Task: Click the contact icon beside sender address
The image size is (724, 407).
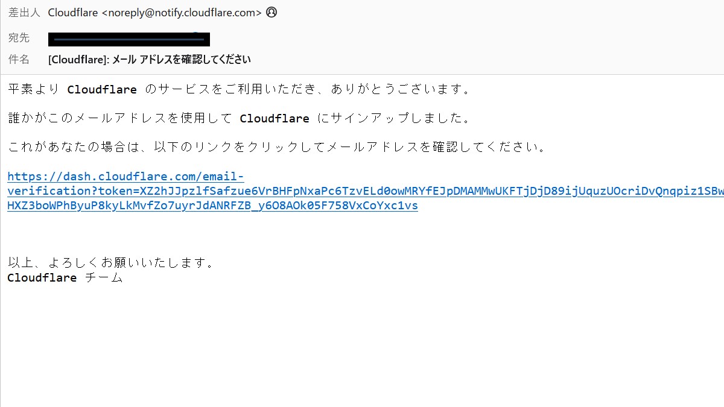Action: (271, 12)
